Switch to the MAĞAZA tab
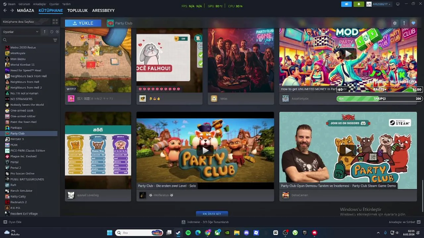 click(26, 11)
